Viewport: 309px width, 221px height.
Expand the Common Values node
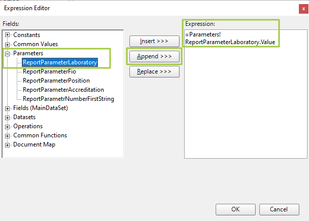pos(8,44)
